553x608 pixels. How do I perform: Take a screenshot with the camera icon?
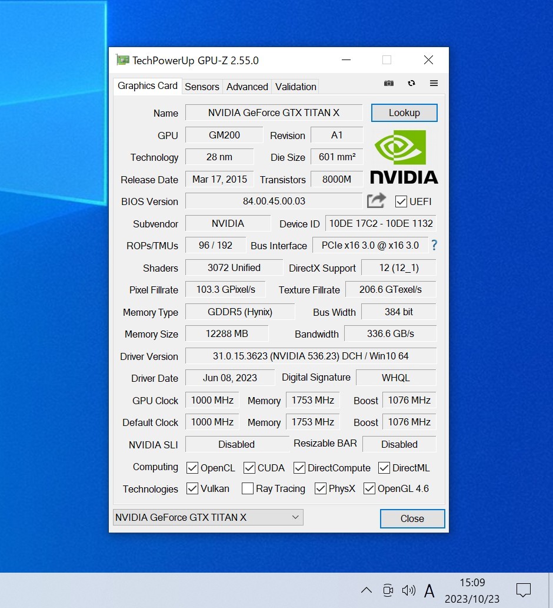[x=388, y=84]
